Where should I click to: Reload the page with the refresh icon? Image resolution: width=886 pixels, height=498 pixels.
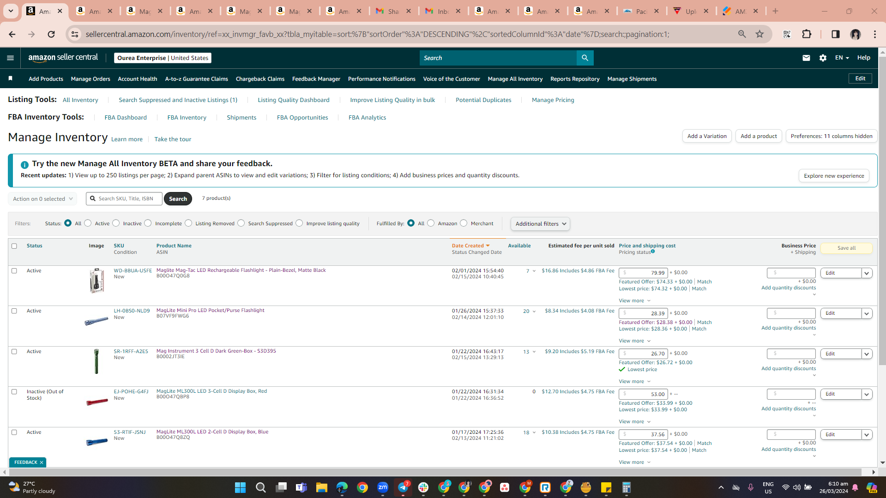pos(51,34)
